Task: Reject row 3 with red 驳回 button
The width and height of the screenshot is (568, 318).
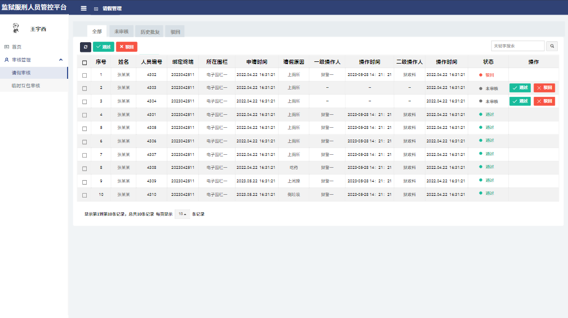Action: [x=544, y=101]
